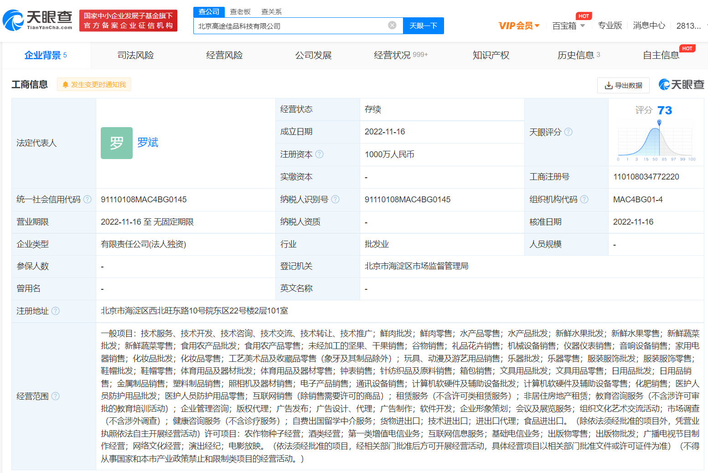Image resolution: width=708 pixels, height=473 pixels.
Task: Open help icon beside 组织机构代码
Action: [x=584, y=199]
